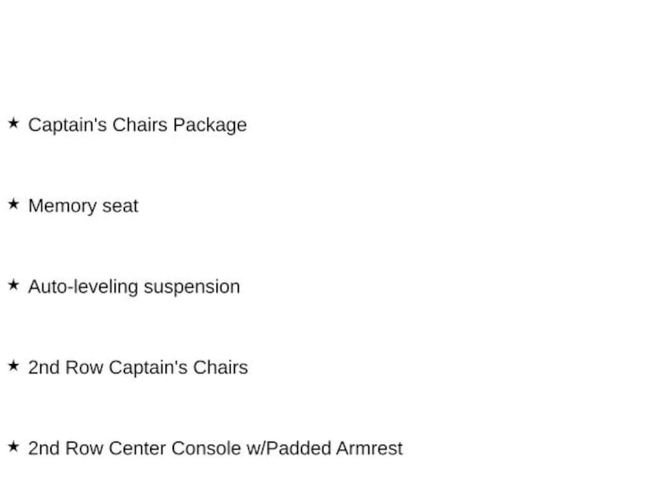The height and width of the screenshot is (489, 652).
Task: Select the star icon before Auto-leveling suspension
Action: click(14, 285)
